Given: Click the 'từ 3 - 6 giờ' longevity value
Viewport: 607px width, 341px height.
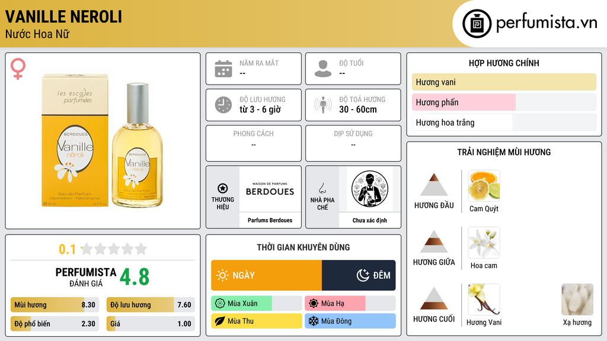Looking at the screenshot, I should point(260,110).
